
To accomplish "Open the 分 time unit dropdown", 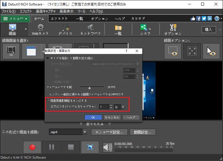I will (x=119, y=107).
